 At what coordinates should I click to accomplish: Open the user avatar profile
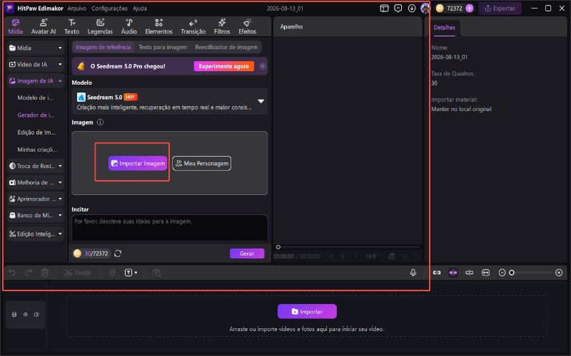pos(425,9)
